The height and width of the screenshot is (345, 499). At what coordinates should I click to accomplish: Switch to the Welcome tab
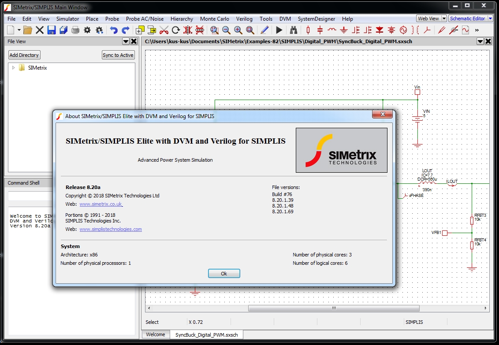[156, 334]
